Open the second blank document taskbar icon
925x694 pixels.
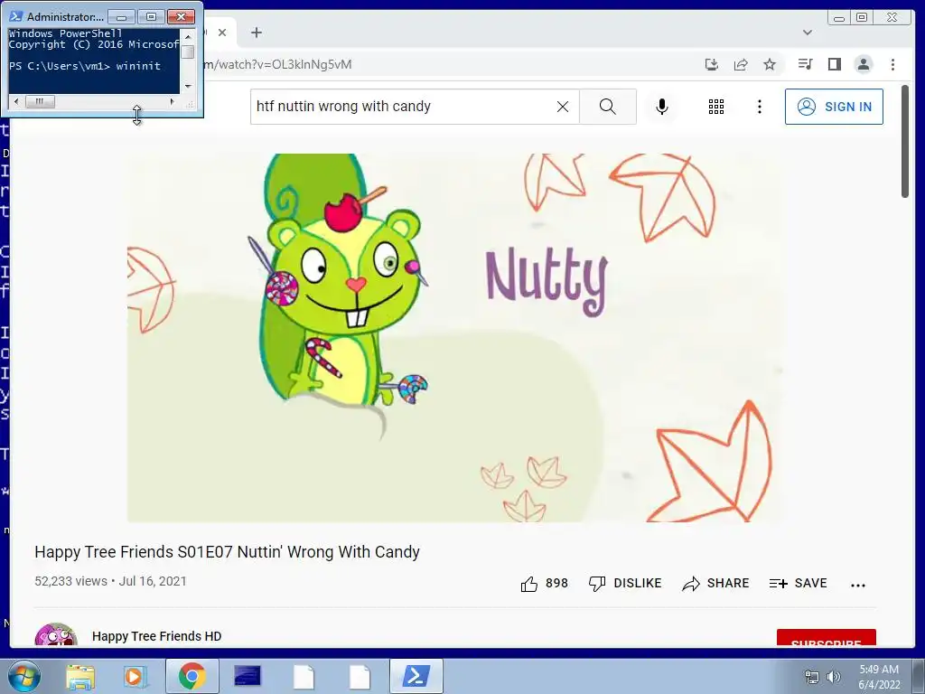[359, 677]
